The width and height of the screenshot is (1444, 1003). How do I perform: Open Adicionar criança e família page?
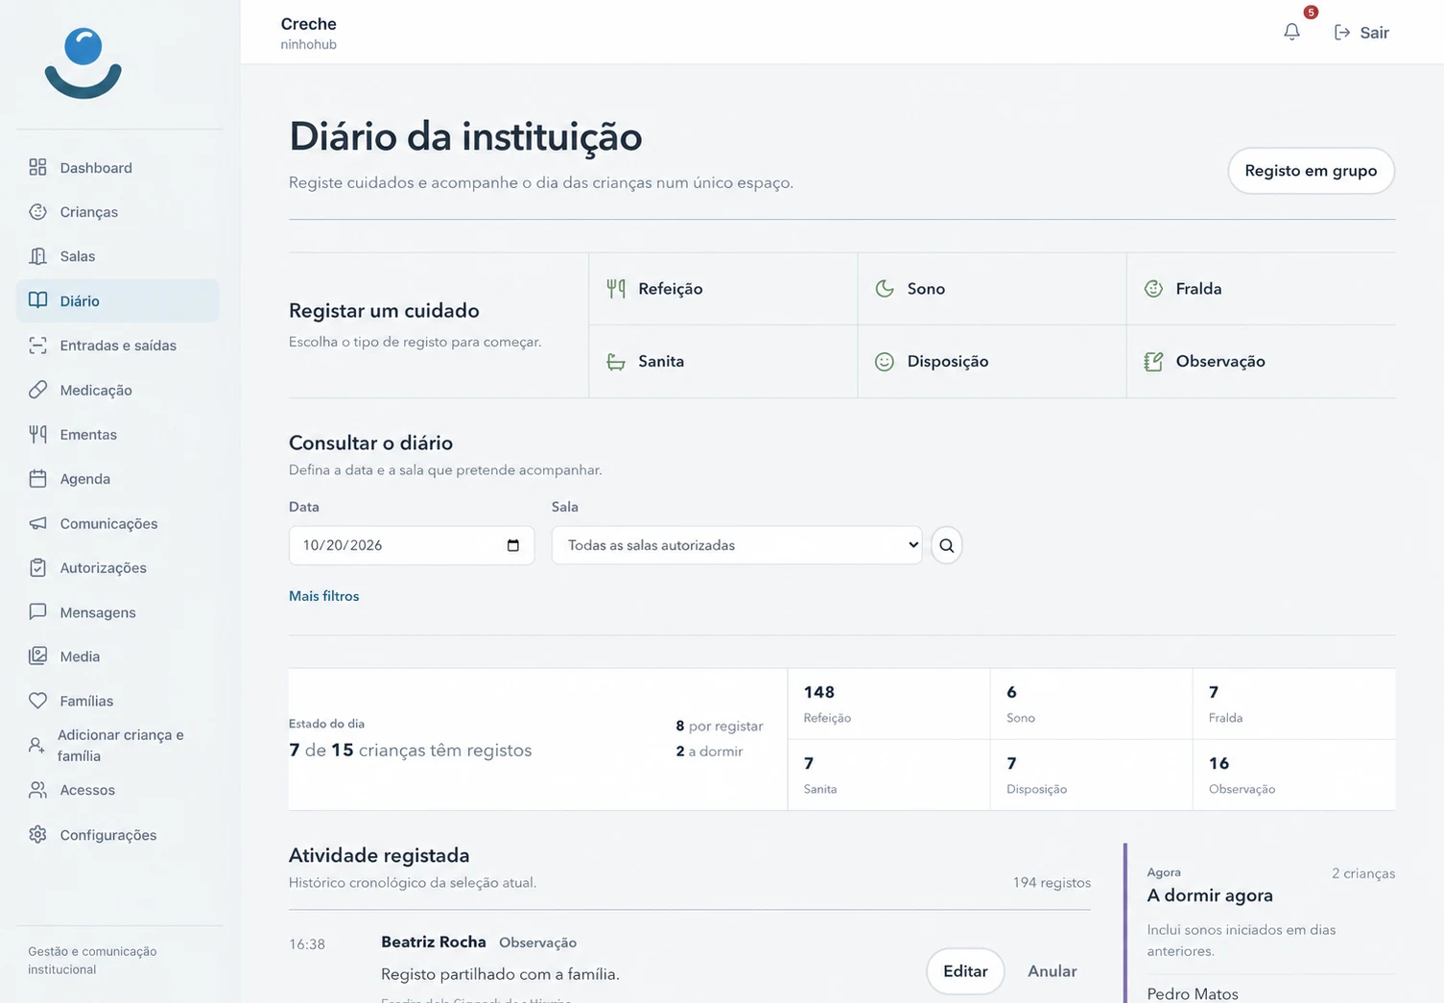[x=117, y=745]
